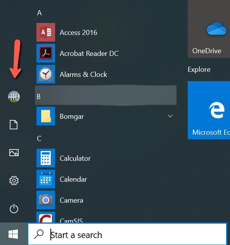
Task: Open the CamSIS app entry
Action: pyautogui.click(x=106, y=217)
